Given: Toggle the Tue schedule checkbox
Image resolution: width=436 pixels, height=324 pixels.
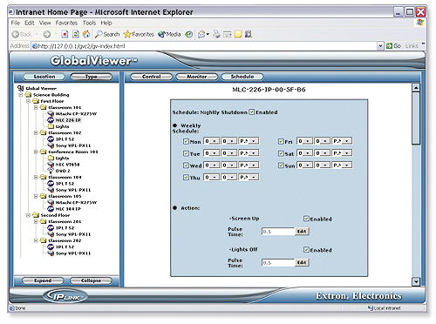Looking at the screenshot, I should point(186,153).
